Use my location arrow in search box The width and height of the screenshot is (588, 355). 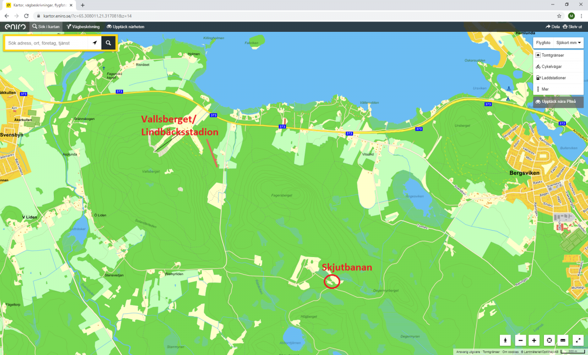pyautogui.click(x=95, y=43)
